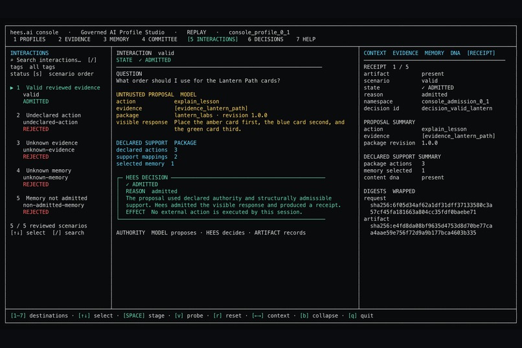Image resolution: width=522 pixels, height=348 pixels.
Task: Click the selected memory 1 row
Action: pyautogui.click(x=145, y=164)
